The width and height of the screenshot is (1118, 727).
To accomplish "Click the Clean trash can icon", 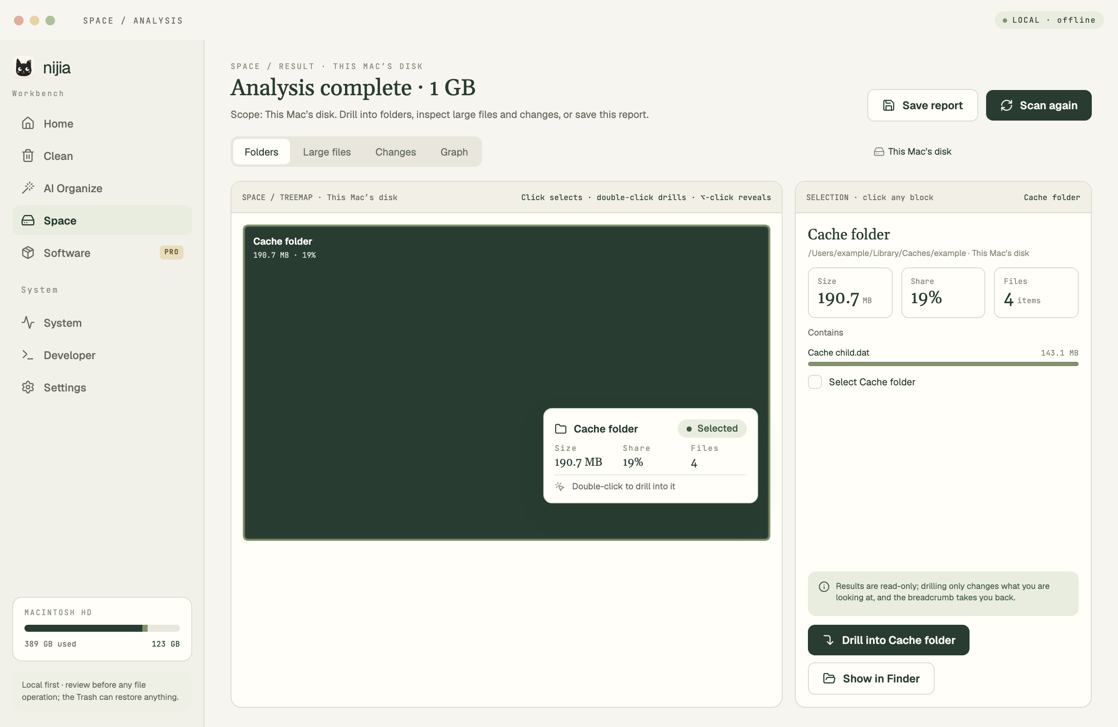I will 28,156.
